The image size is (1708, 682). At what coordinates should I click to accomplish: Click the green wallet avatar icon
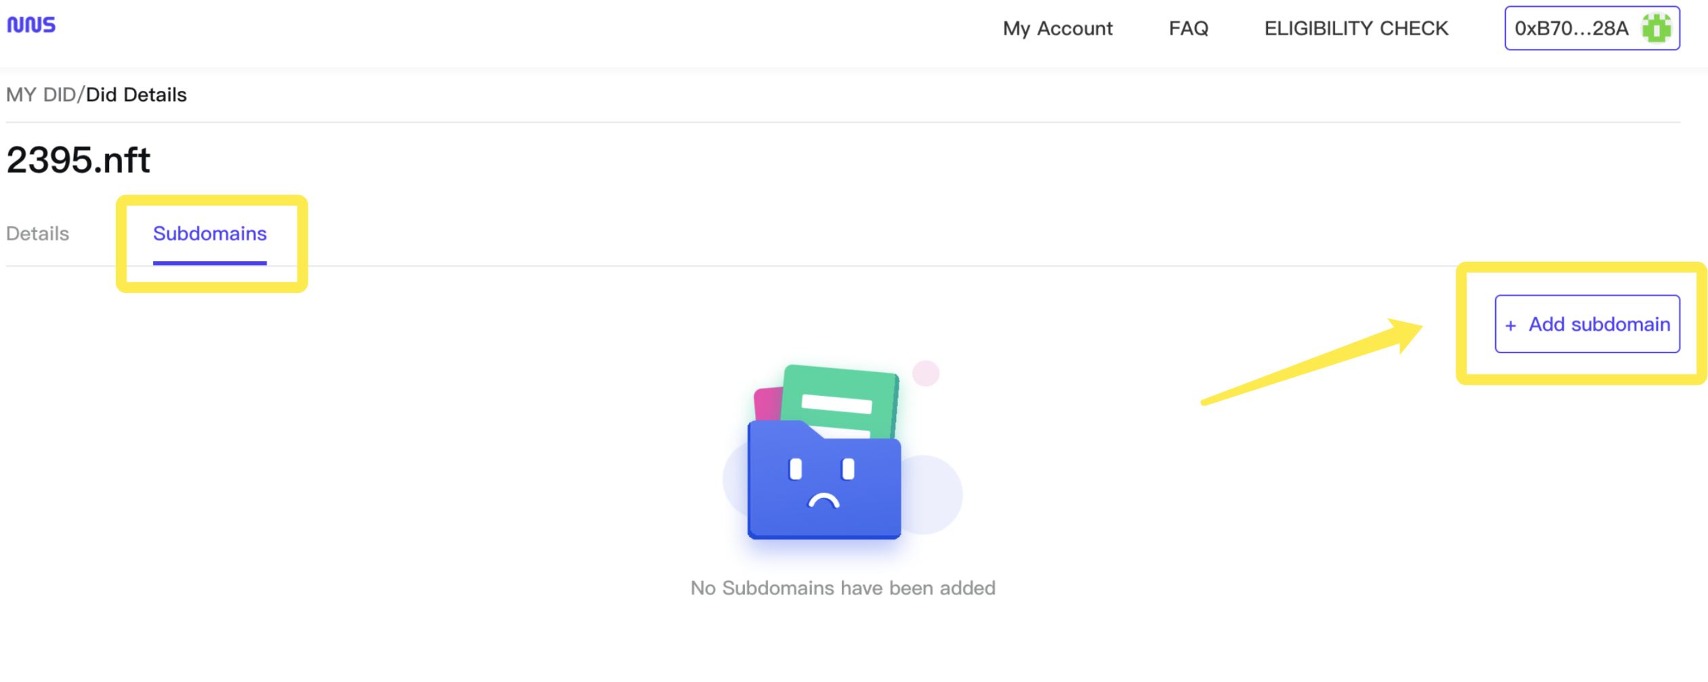(1656, 28)
